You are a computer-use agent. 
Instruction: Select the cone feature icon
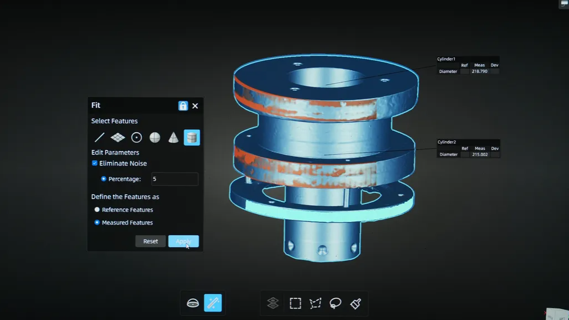coord(173,137)
